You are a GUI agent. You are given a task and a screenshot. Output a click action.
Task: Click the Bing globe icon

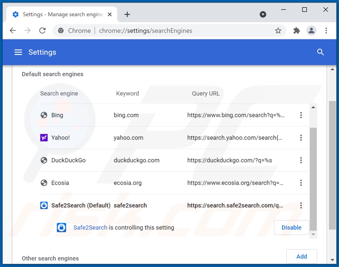point(44,115)
